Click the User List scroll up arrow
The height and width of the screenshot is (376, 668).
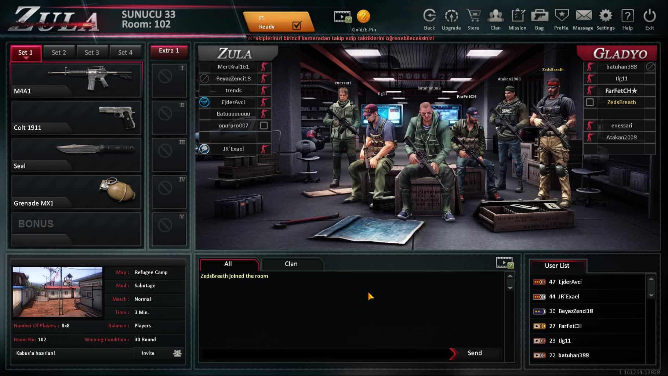click(x=651, y=279)
